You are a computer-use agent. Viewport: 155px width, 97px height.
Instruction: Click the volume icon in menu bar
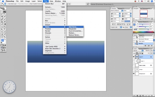pyautogui.click(x=148, y=1)
